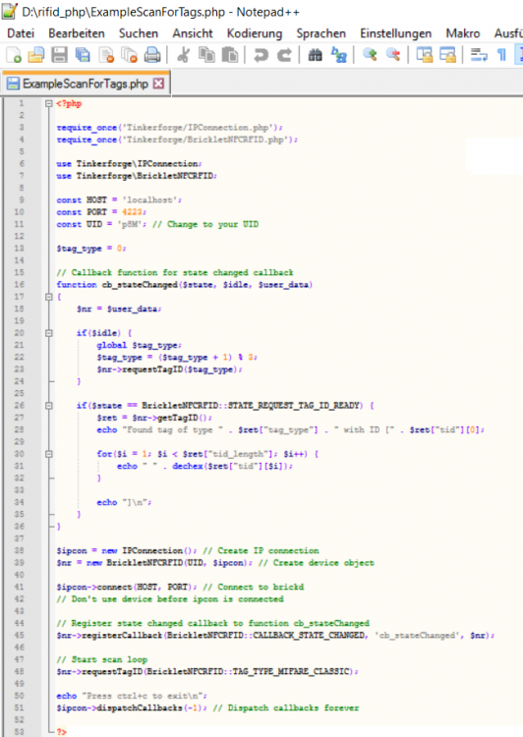Click the '$tag_type = 0;' line
523x737 pixels.
click(91, 249)
